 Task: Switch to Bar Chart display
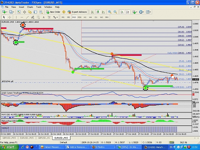[x=92, y=12]
